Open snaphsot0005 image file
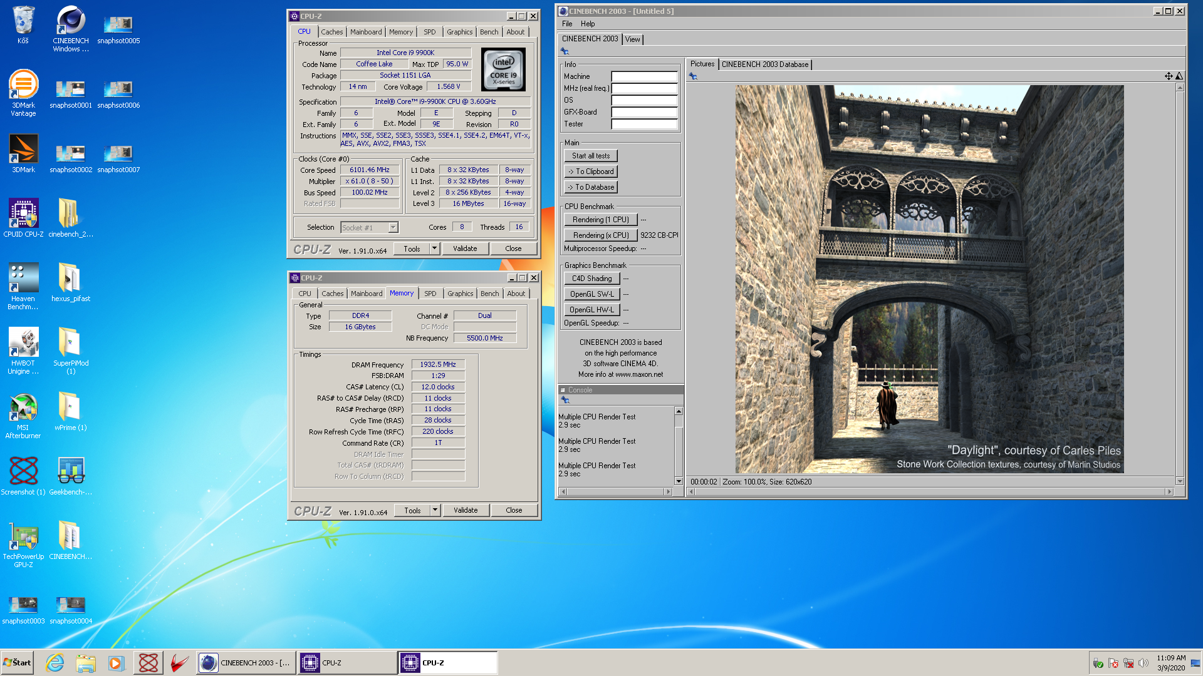The image size is (1203, 676). pos(118,29)
